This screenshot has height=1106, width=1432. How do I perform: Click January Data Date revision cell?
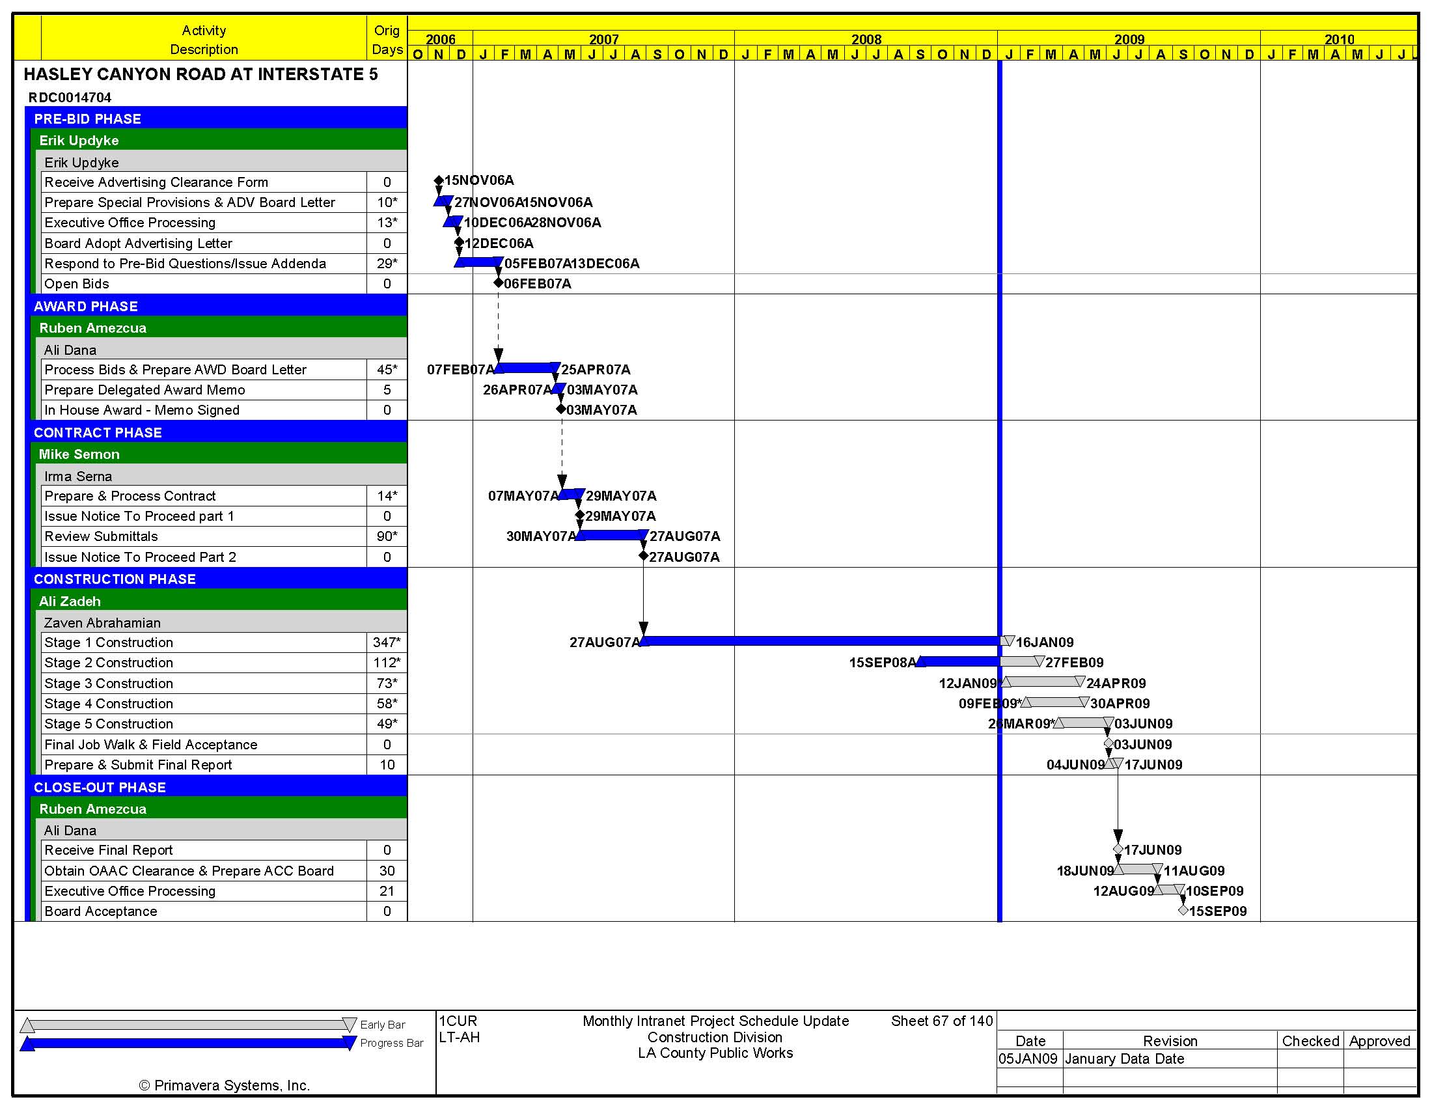click(x=1170, y=1058)
